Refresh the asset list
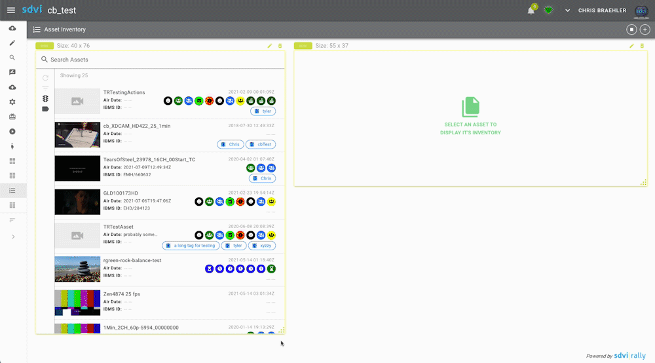 click(46, 78)
